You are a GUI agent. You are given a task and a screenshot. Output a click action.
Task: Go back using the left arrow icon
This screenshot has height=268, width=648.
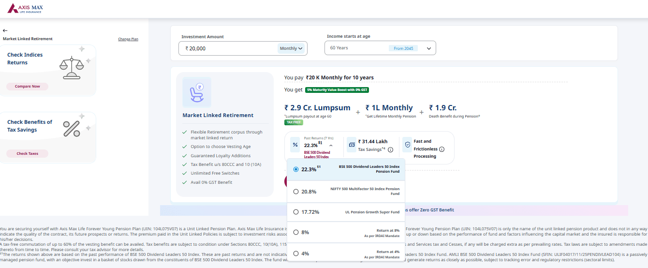tap(5, 30)
